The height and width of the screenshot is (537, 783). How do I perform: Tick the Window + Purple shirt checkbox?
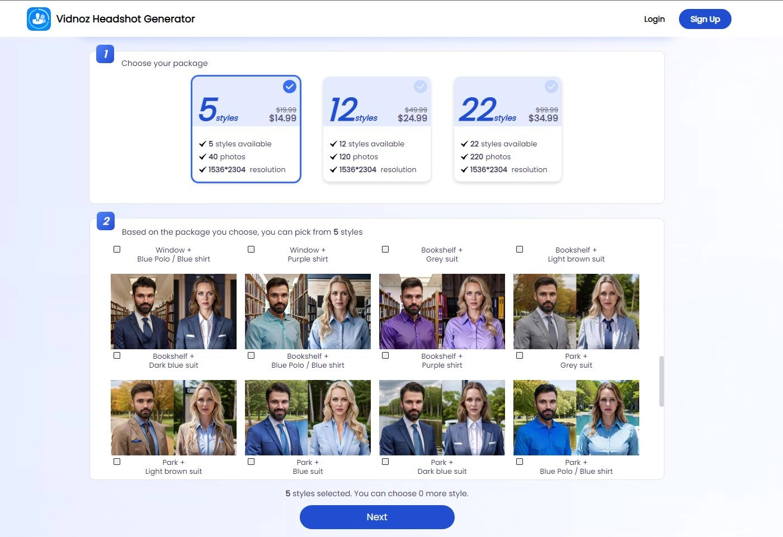(x=251, y=250)
